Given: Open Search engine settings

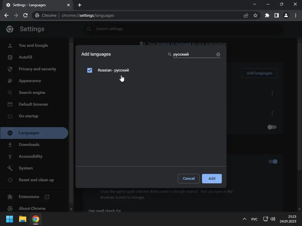Looking at the screenshot, I should (x=32, y=93).
